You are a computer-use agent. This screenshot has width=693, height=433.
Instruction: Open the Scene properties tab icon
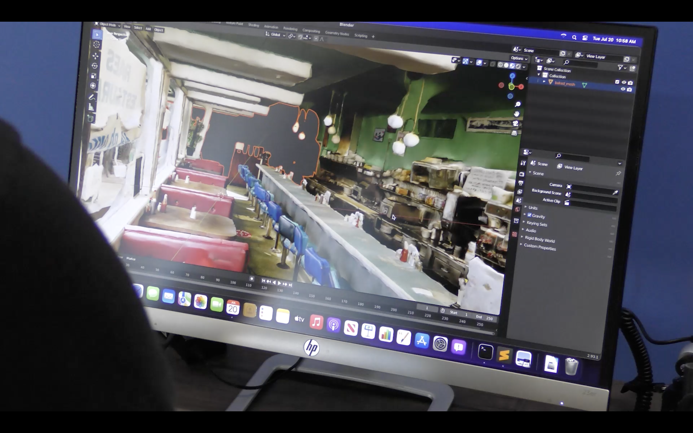coord(519,201)
